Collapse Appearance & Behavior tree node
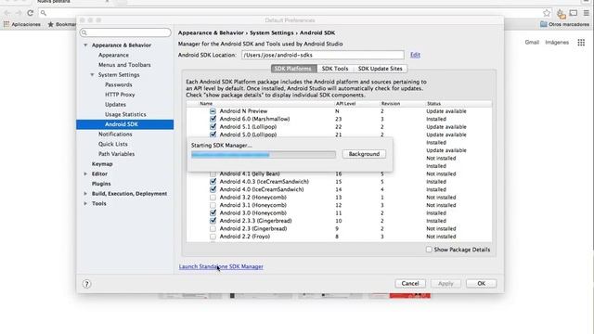Image resolution: width=594 pixels, height=334 pixels. (85, 45)
